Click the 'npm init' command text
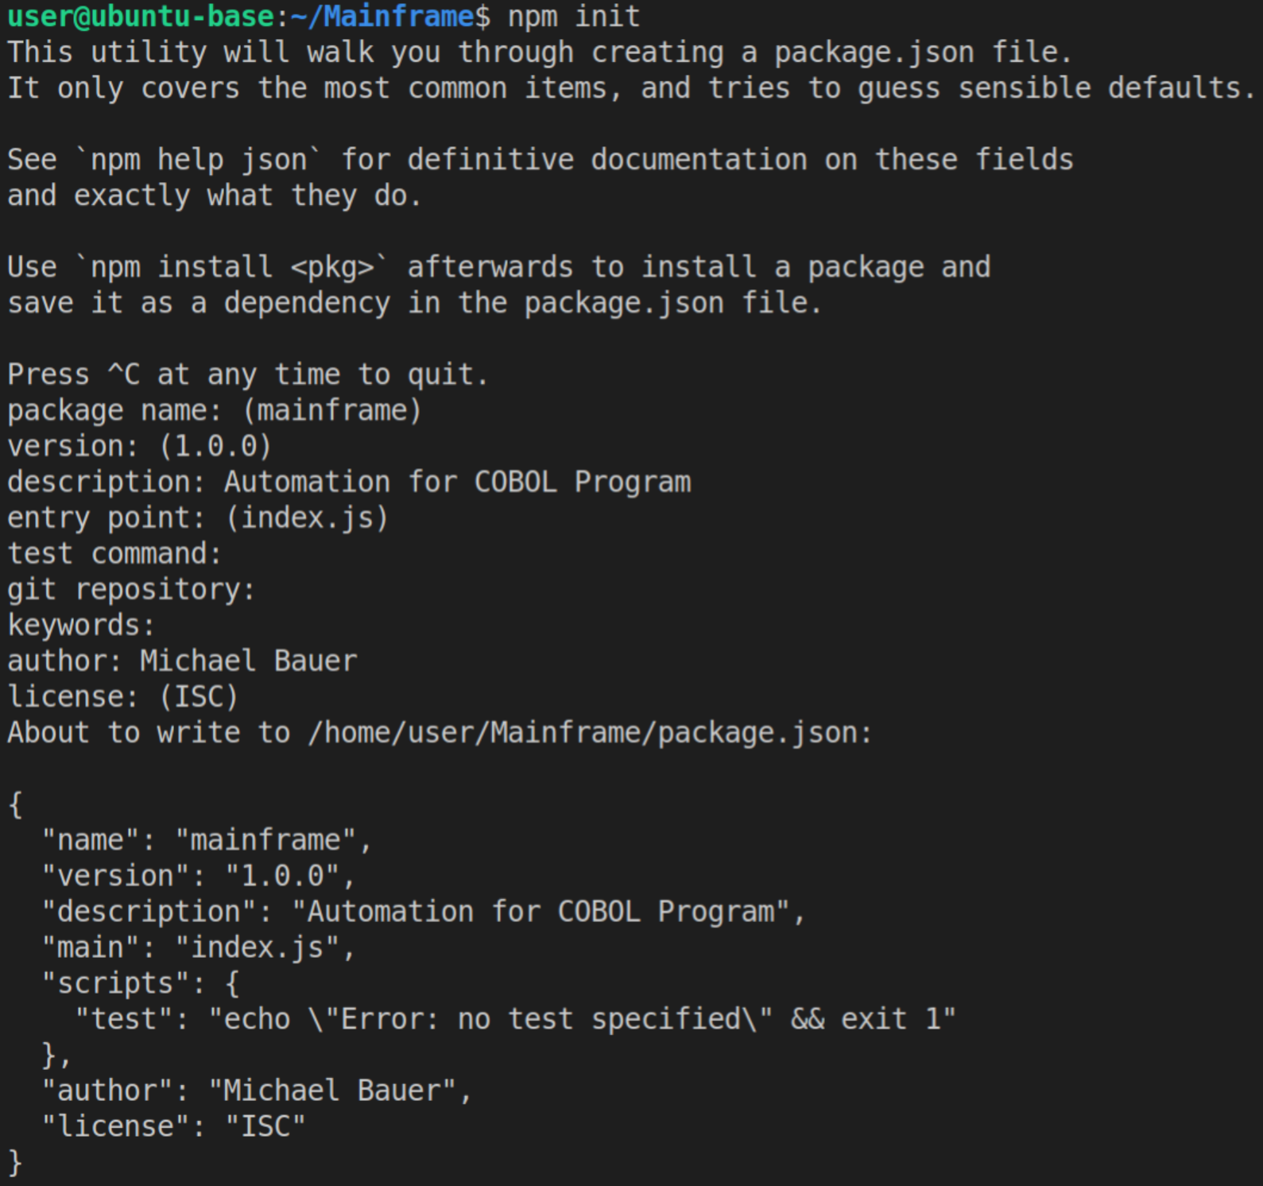The width and height of the screenshot is (1263, 1186). pos(574,17)
